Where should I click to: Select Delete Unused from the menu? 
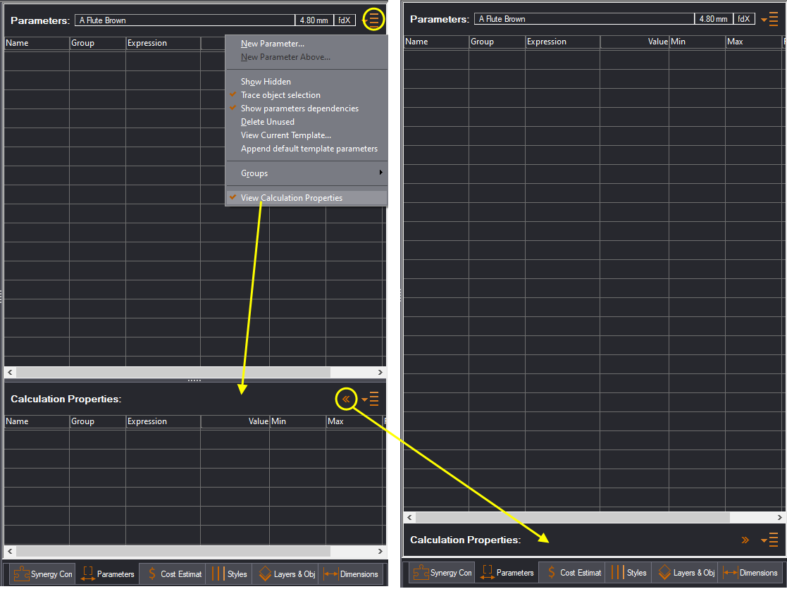[267, 122]
